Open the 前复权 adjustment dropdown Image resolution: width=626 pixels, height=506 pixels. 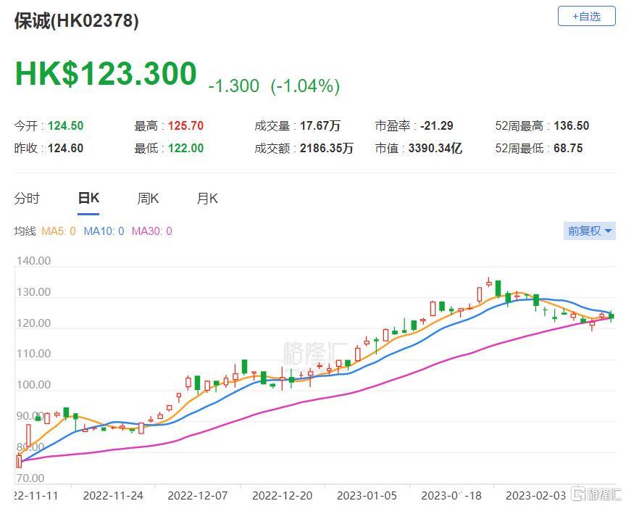tap(589, 231)
